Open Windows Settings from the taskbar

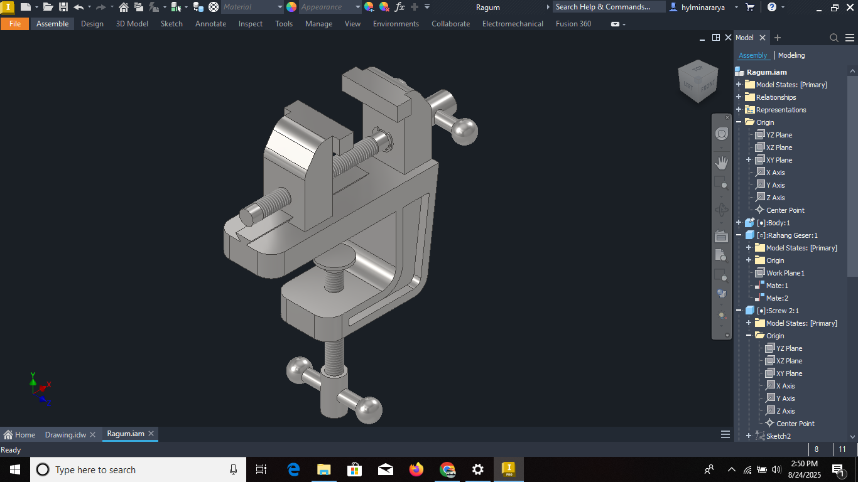pyautogui.click(x=477, y=469)
